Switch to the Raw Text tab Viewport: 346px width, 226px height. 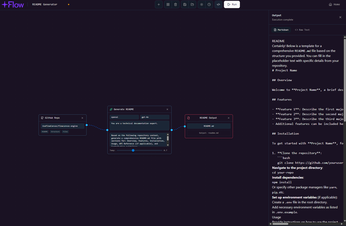coord(302,30)
